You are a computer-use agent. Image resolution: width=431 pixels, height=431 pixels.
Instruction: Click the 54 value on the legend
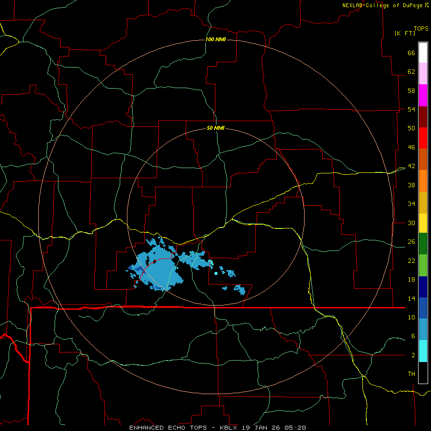click(411, 109)
